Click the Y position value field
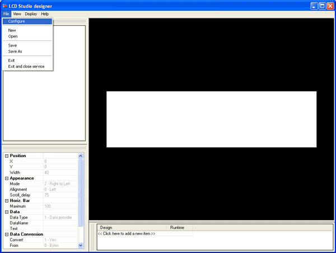Viewport: 336px width, 253px height. [60, 167]
